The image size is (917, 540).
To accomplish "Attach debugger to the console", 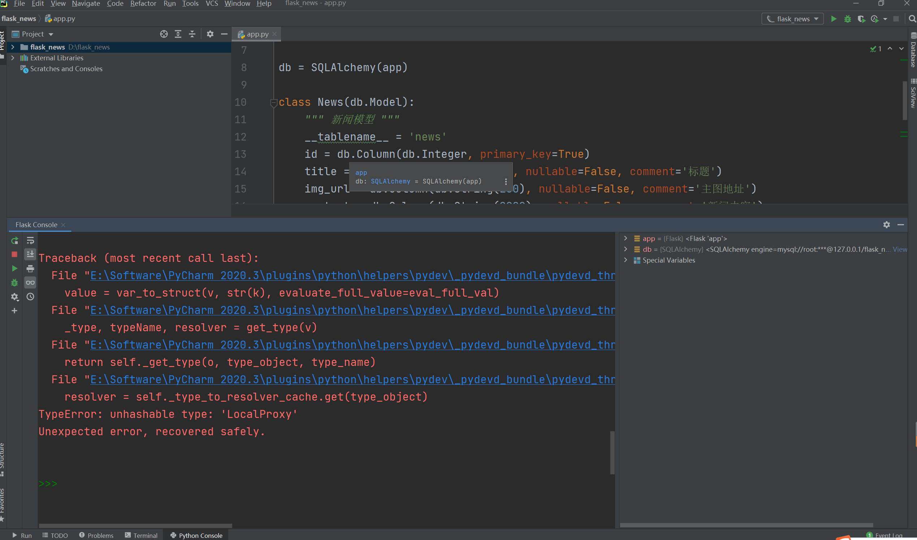I will tap(14, 282).
